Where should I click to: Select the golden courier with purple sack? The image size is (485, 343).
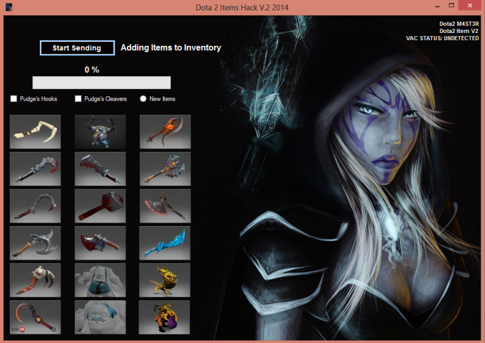[x=165, y=317]
